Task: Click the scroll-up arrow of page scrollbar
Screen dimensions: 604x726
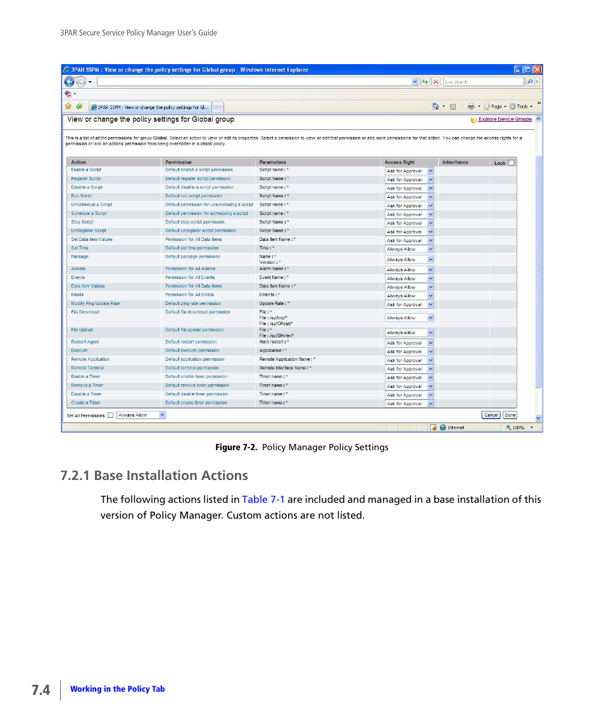Action: [538, 119]
